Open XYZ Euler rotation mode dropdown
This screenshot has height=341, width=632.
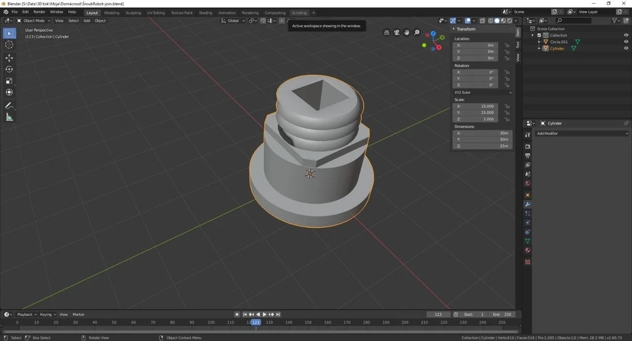click(483, 92)
